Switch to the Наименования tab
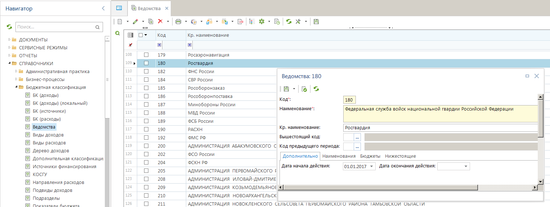 339,156
